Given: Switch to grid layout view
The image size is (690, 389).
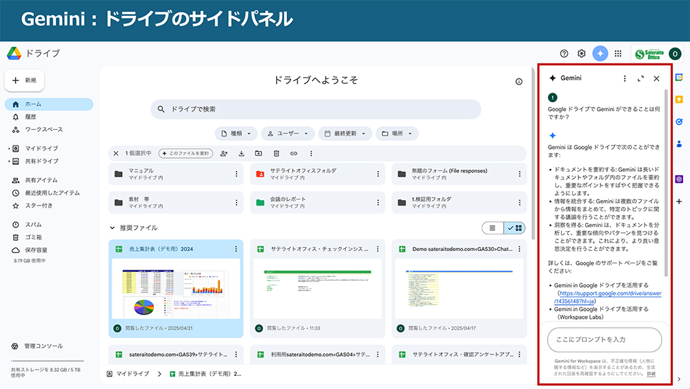Looking at the screenshot, I should pos(515,228).
